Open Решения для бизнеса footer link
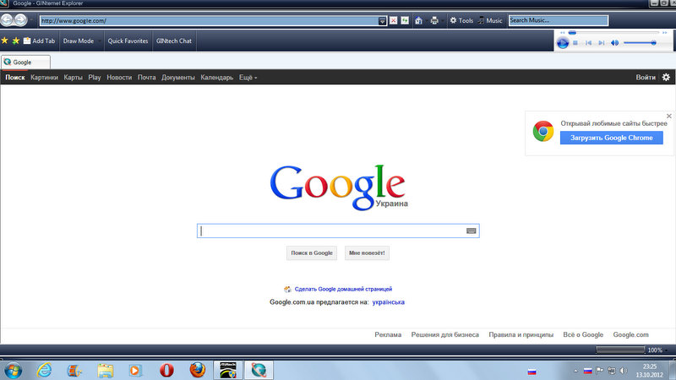Screen dimensions: 676x380 pyautogui.click(x=445, y=334)
